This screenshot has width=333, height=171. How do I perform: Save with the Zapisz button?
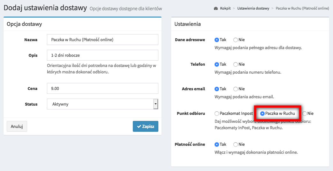[x=146, y=126]
